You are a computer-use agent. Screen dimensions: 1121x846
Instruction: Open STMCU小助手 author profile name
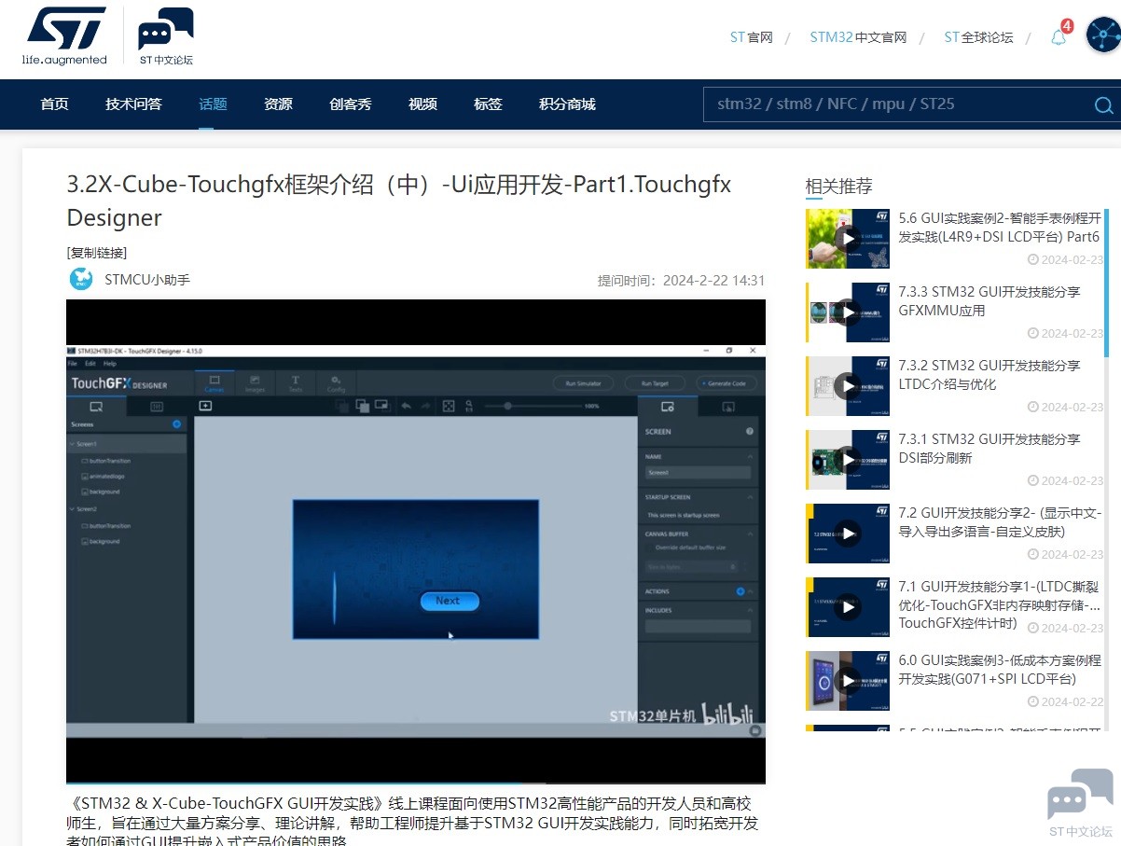[147, 279]
